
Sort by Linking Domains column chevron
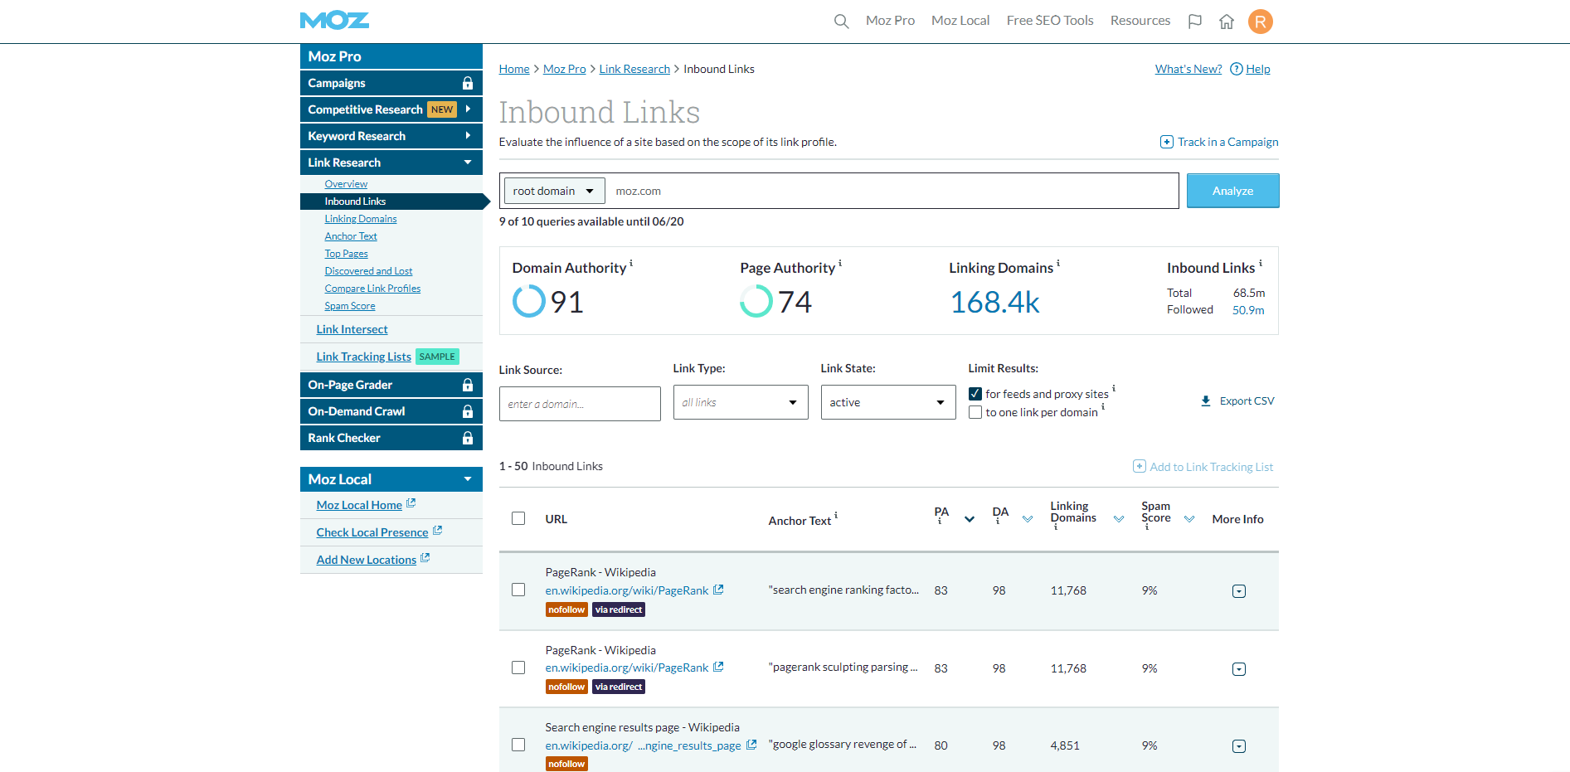[1119, 519]
